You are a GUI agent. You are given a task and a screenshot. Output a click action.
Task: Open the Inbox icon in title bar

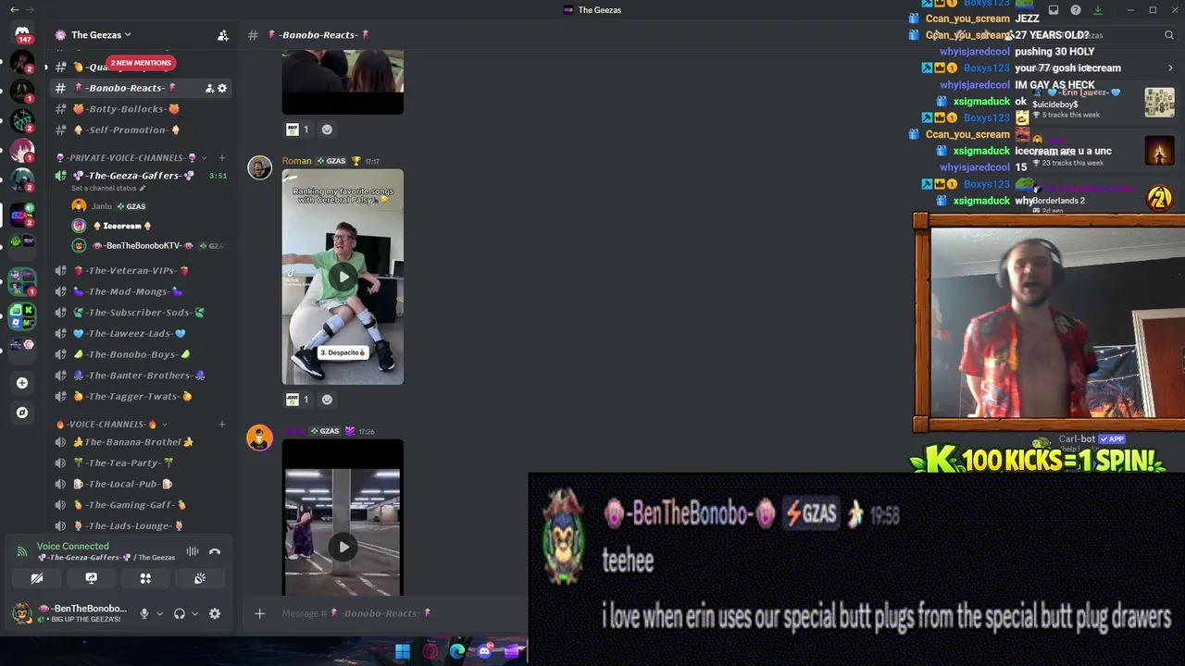1054,10
